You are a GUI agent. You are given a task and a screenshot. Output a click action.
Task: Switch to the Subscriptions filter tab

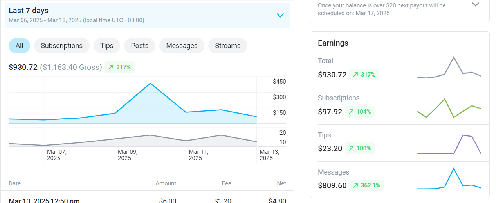click(x=62, y=46)
